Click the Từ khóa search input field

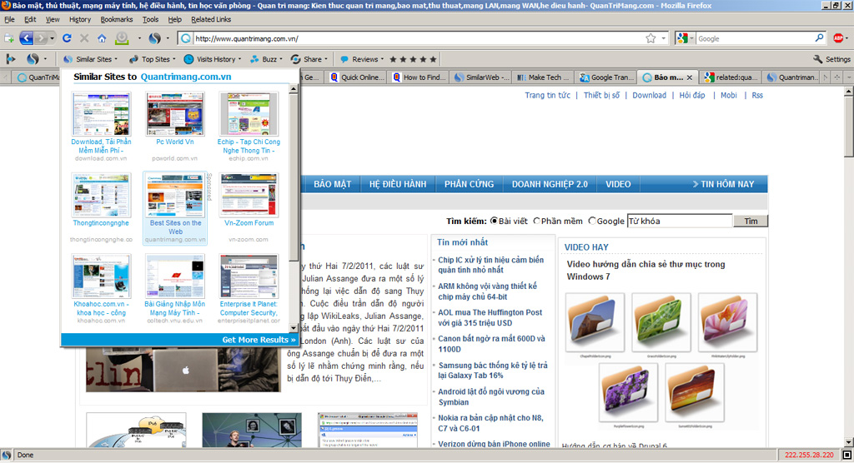click(x=680, y=221)
